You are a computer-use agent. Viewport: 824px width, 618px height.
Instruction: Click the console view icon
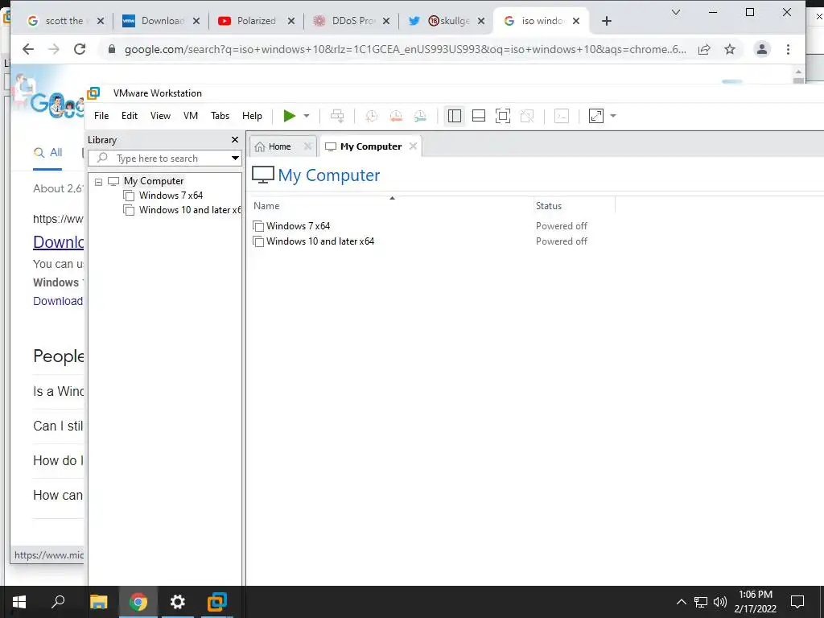click(x=562, y=116)
